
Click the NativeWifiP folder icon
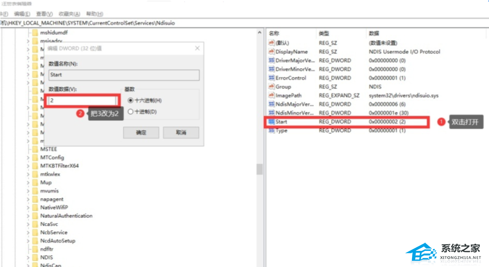click(35, 208)
